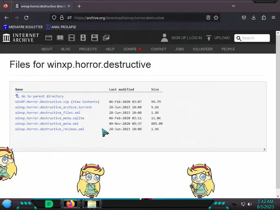The height and width of the screenshot is (210, 280).
Task: Click Go to parent directory
Action: coord(42,96)
